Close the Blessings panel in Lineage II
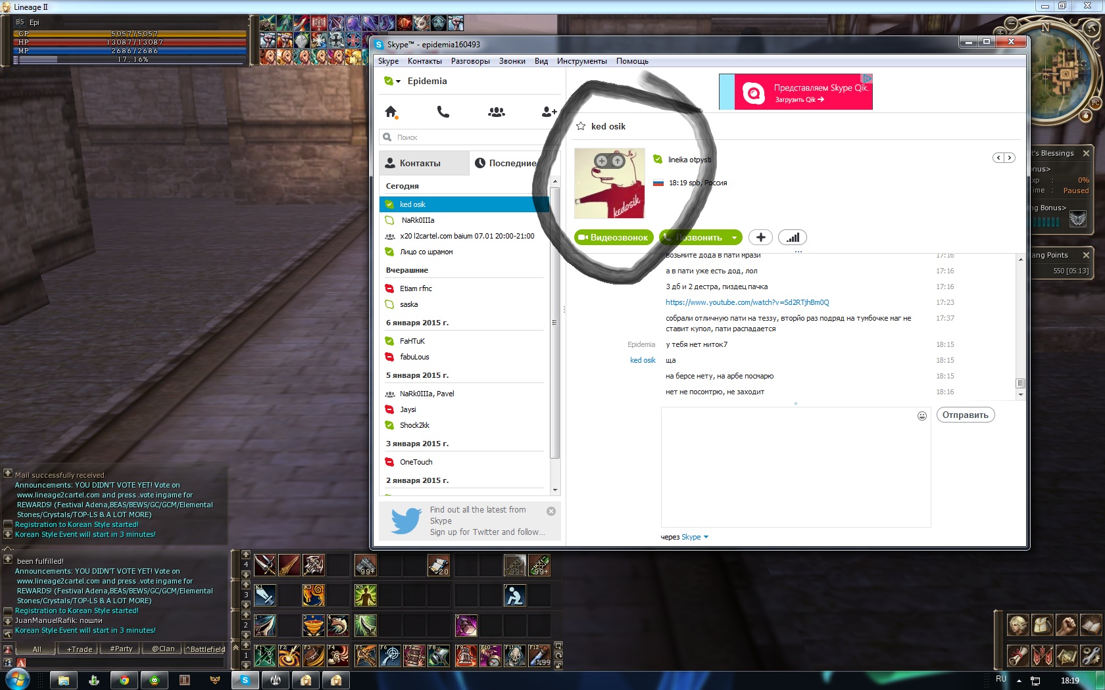The width and height of the screenshot is (1105, 690). 1086,153
